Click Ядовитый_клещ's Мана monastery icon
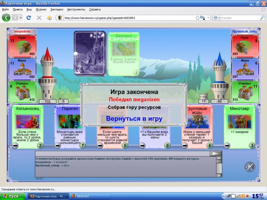 tap(245, 70)
